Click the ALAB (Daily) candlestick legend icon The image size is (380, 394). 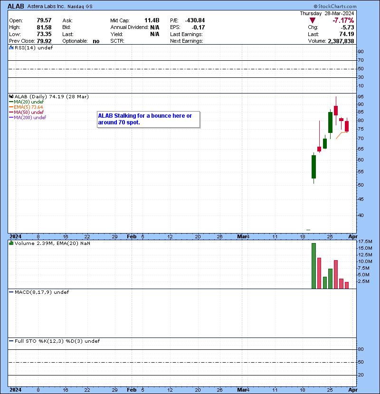pyautogui.click(x=11, y=96)
